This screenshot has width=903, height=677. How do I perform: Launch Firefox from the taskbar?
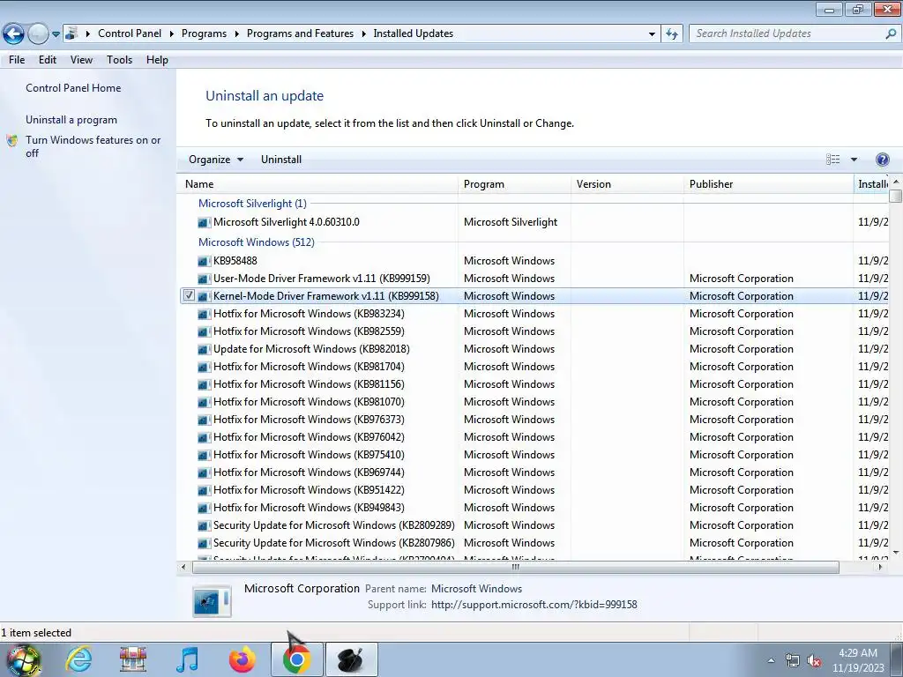click(243, 659)
